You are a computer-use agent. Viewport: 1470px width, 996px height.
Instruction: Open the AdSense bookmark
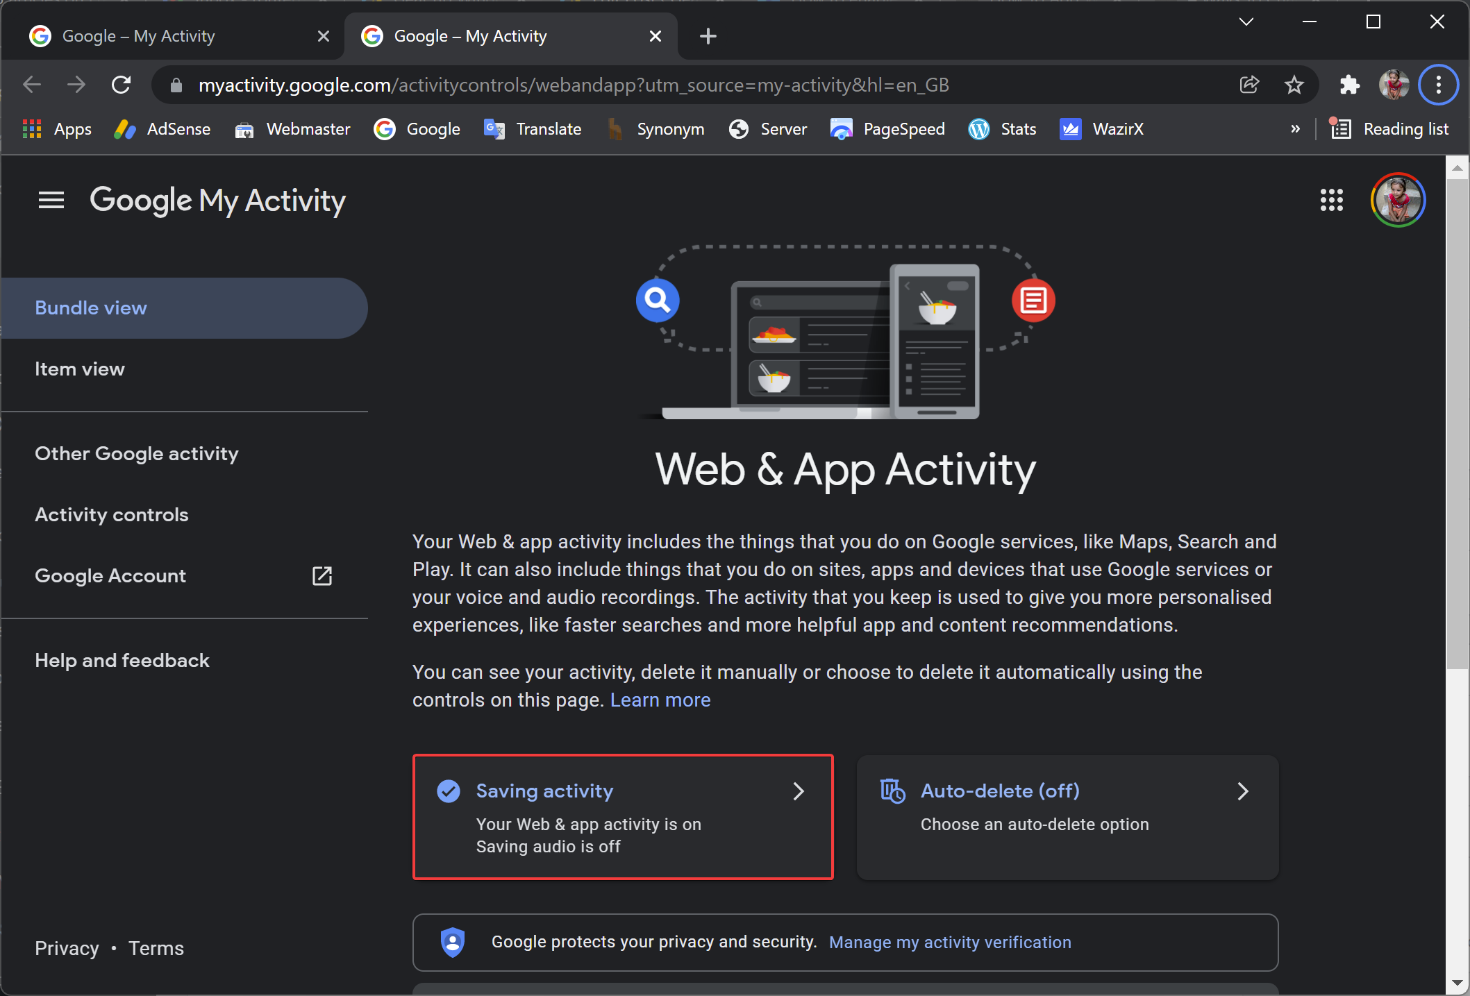162,129
